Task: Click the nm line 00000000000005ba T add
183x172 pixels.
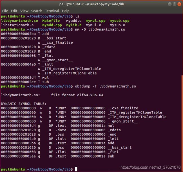Action: point(25,34)
